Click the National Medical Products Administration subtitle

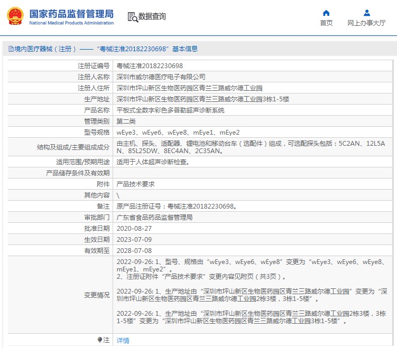click(x=71, y=23)
